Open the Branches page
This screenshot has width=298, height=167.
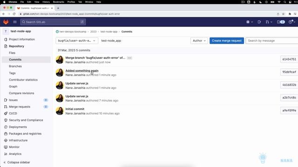15,66
